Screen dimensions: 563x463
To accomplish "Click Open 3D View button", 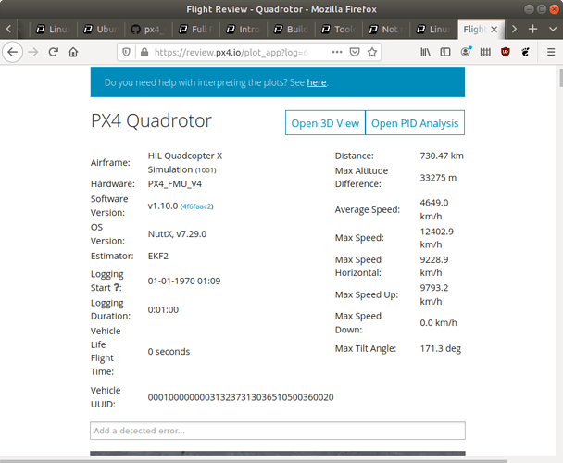I will 325,123.
